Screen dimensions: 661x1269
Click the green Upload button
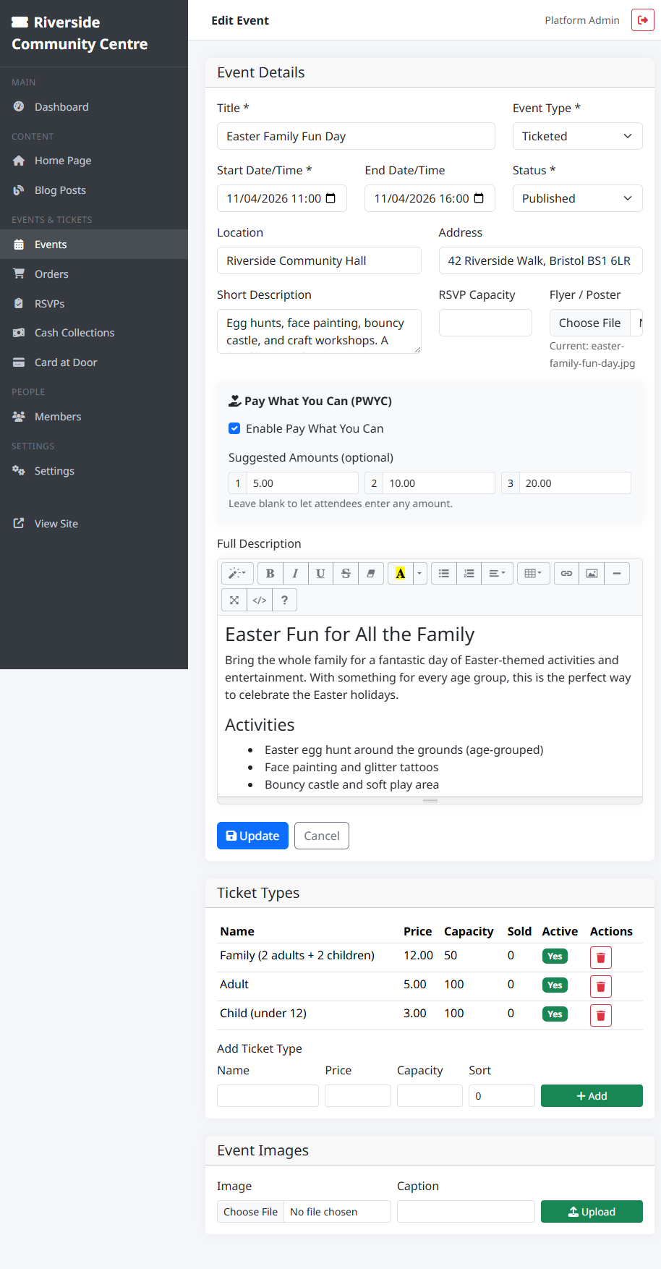point(592,1212)
